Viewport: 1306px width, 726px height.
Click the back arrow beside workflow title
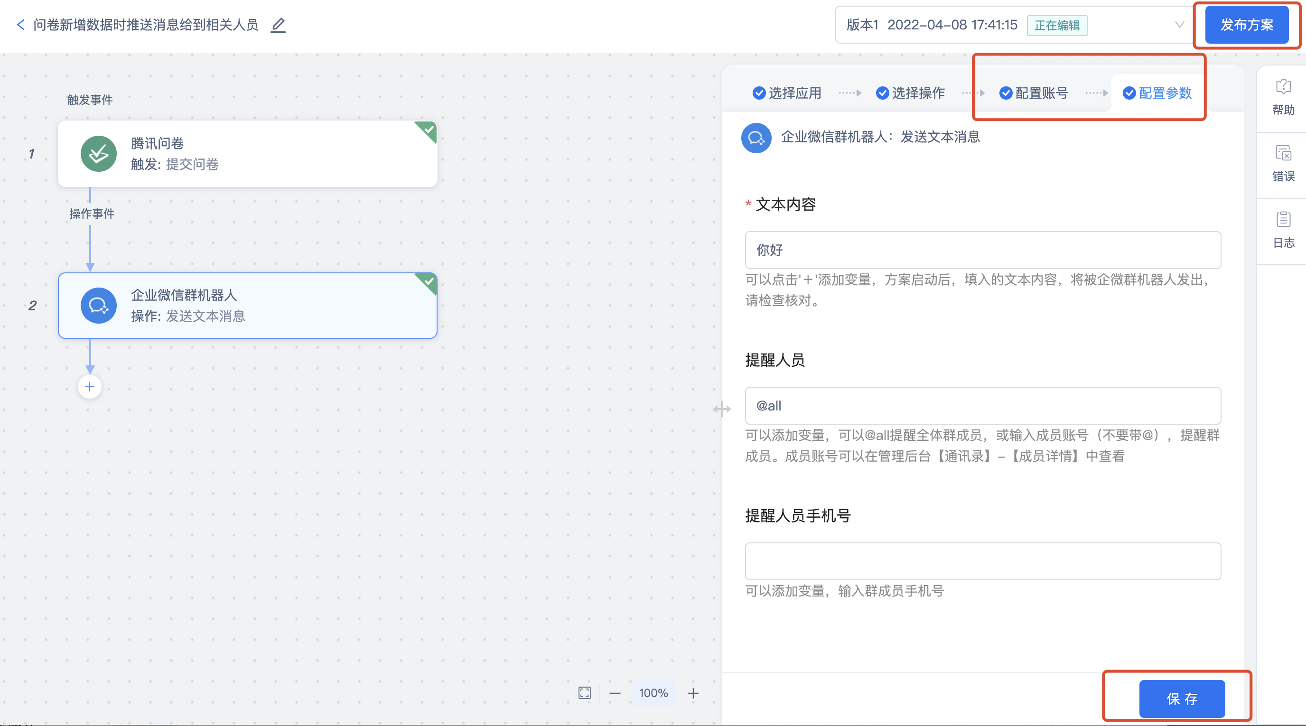click(21, 25)
